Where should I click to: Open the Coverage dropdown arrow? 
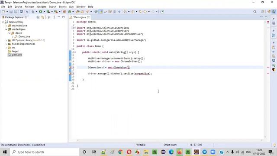(52, 12)
